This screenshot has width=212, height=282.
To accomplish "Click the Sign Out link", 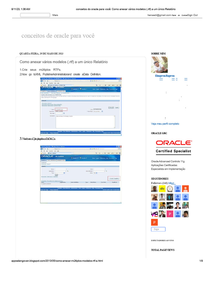I will point(192,15).
